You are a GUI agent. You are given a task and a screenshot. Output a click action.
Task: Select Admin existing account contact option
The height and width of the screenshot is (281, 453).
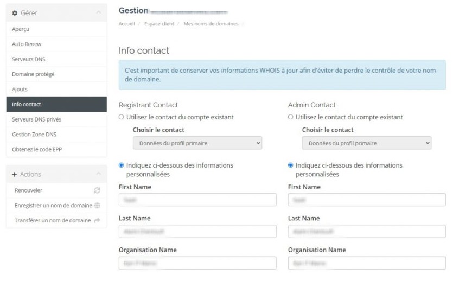point(291,117)
